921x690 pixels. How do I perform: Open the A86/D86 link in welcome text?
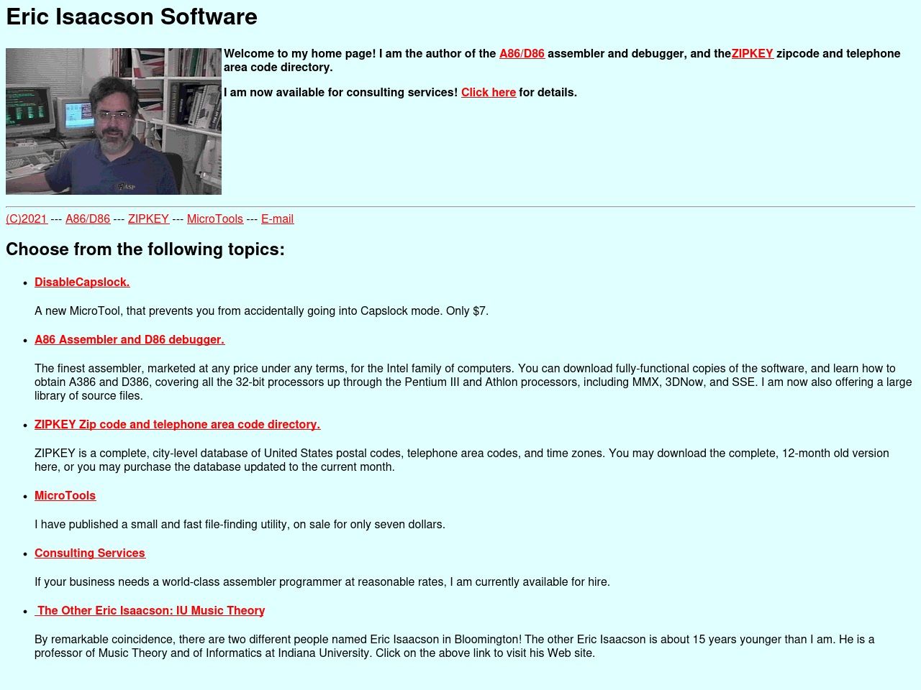coord(522,54)
